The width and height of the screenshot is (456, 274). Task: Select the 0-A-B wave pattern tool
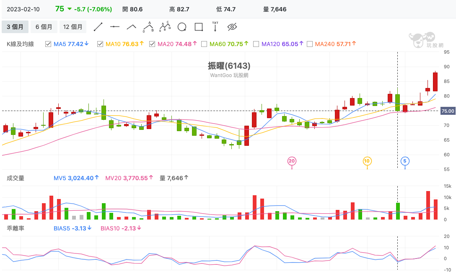148,27
